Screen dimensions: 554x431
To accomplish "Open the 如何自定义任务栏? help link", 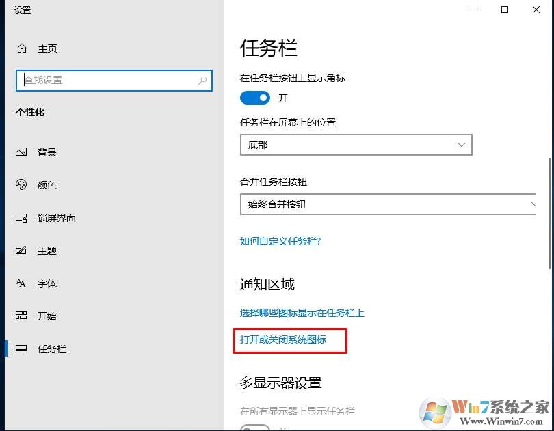I will [280, 241].
